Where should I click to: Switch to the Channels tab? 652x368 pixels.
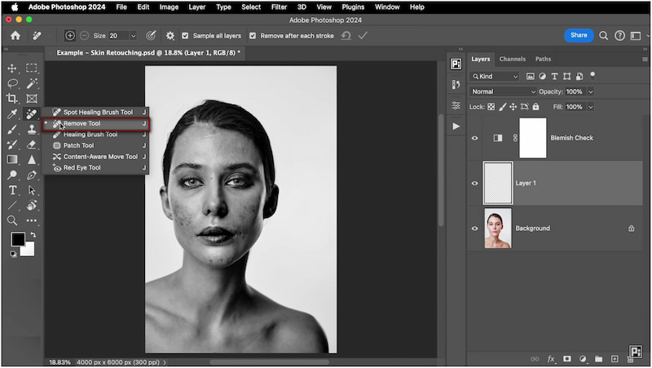click(512, 59)
